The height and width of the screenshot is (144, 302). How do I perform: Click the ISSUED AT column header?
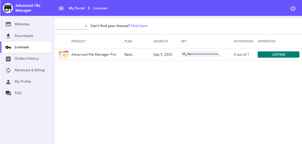pyautogui.click(x=161, y=41)
